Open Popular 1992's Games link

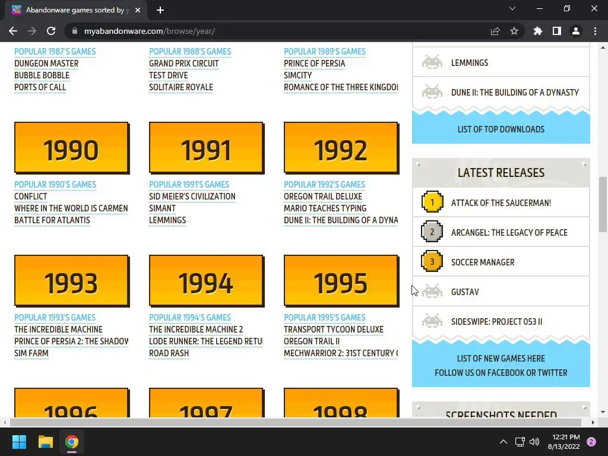pyautogui.click(x=325, y=185)
